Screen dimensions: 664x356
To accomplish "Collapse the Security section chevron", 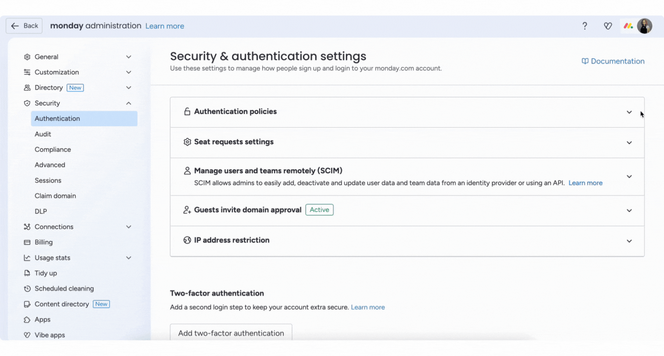I will 128,103.
